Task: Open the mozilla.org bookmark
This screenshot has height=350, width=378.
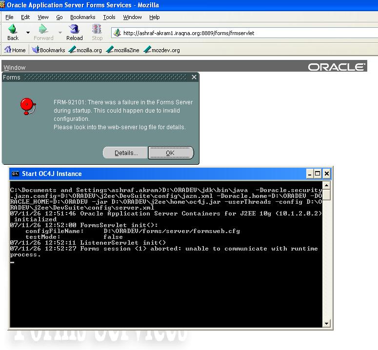Action: pyautogui.click(x=85, y=50)
